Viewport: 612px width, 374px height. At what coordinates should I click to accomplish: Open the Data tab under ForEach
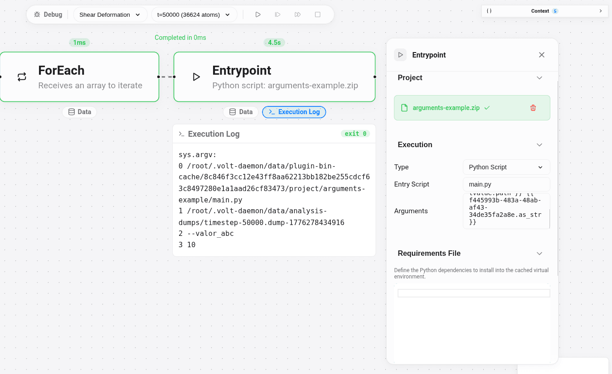[x=79, y=112]
